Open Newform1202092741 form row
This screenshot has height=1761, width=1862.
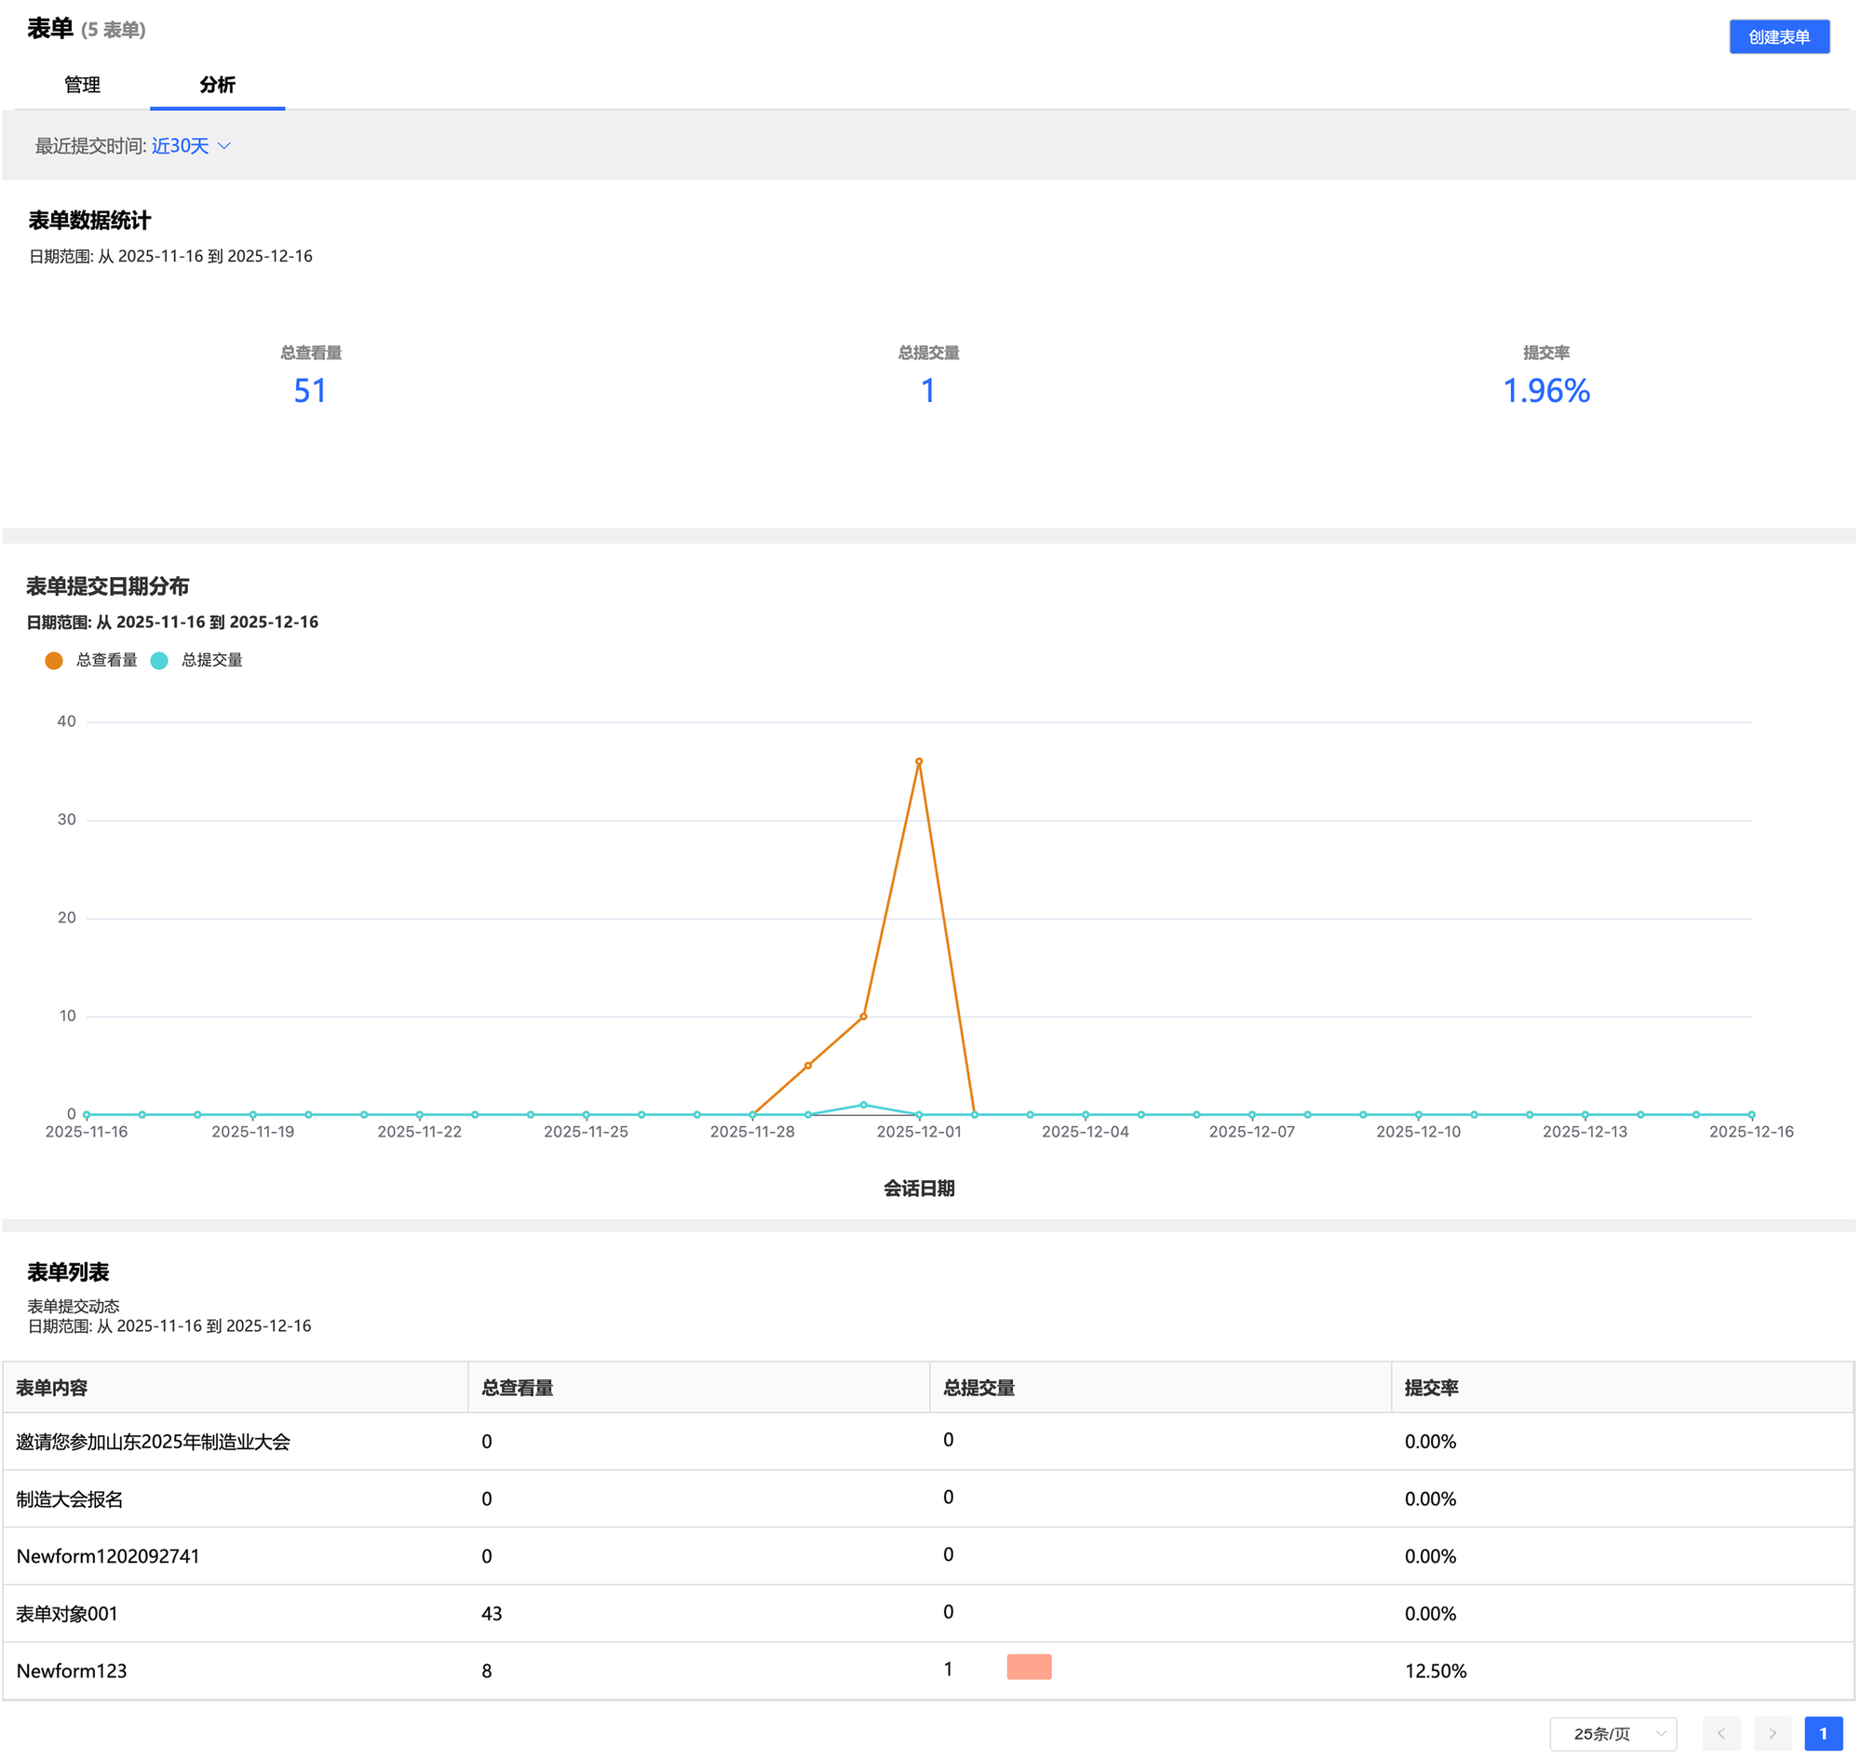click(x=108, y=1555)
